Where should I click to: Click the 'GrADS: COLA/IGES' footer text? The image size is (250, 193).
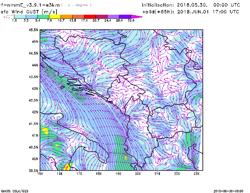point(15,191)
